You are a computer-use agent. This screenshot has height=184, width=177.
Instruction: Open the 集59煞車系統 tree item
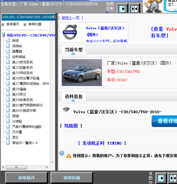pos(22,100)
